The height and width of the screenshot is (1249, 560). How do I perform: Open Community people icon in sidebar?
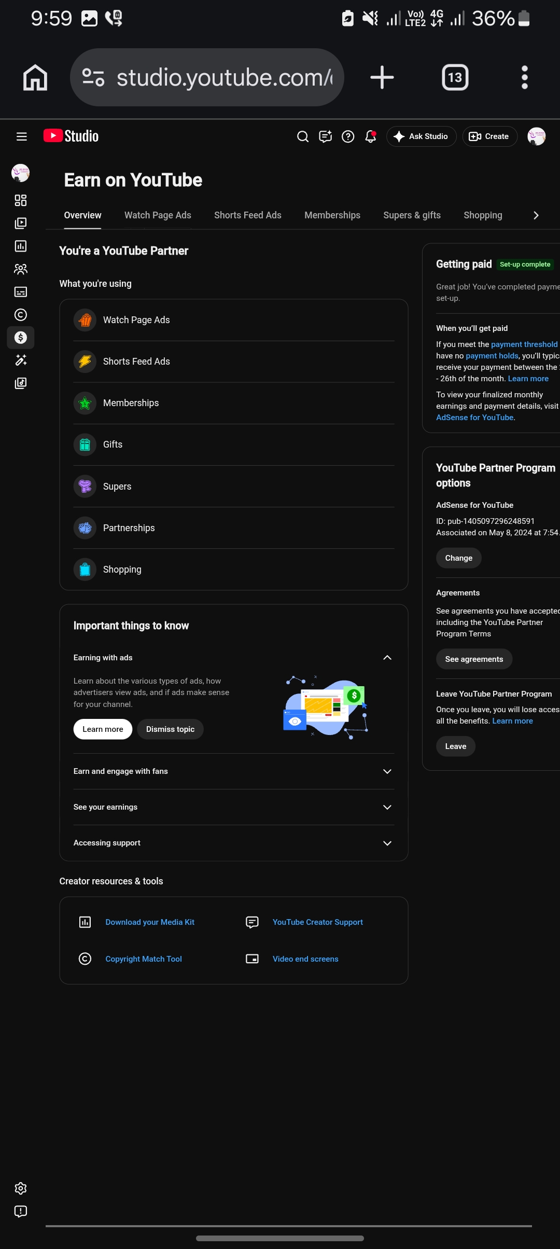[21, 269]
